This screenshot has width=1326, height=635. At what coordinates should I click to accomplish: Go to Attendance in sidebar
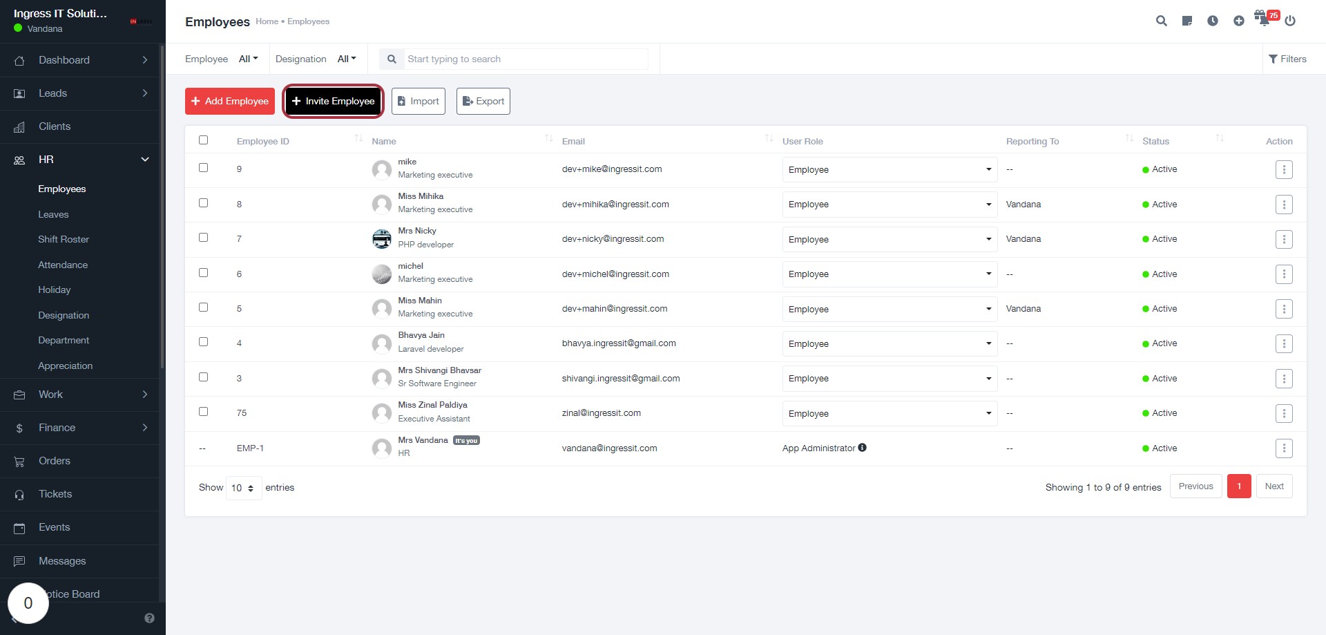[63, 265]
